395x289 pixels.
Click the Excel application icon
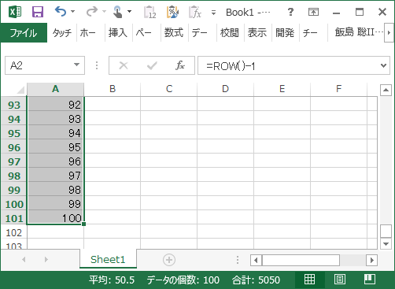coord(15,12)
